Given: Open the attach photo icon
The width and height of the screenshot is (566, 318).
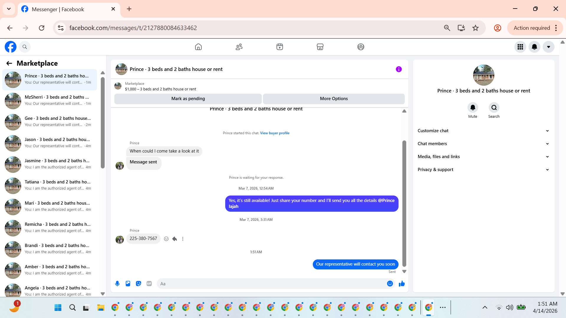Looking at the screenshot, I should (128, 284).
